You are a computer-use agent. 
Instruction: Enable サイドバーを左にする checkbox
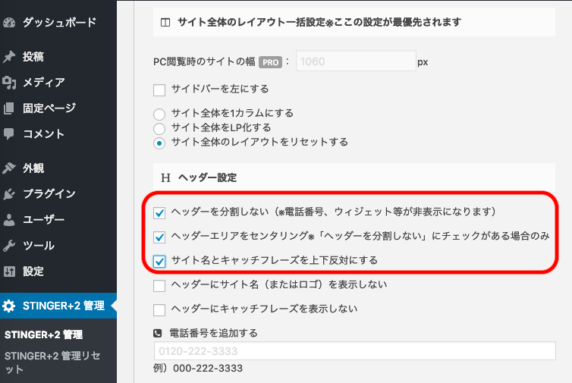[159, 89]
